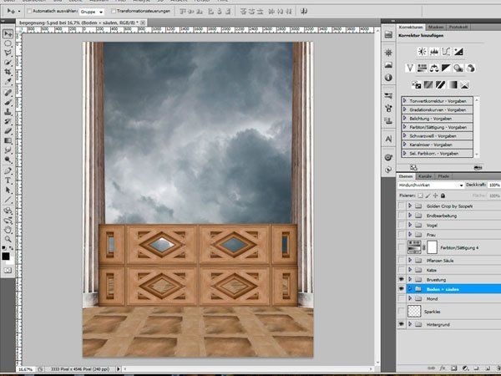Expand Gradationskurven - Vorgaben presets
This screenshot has width=501, height=376.
(x=404, y=109)
